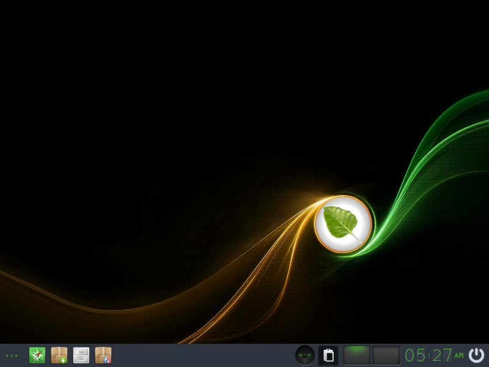Image resolution: width=489 pixels, height=367 pixels.
Task: Click the round black network gadget
Action: click(x=305, y=355)
